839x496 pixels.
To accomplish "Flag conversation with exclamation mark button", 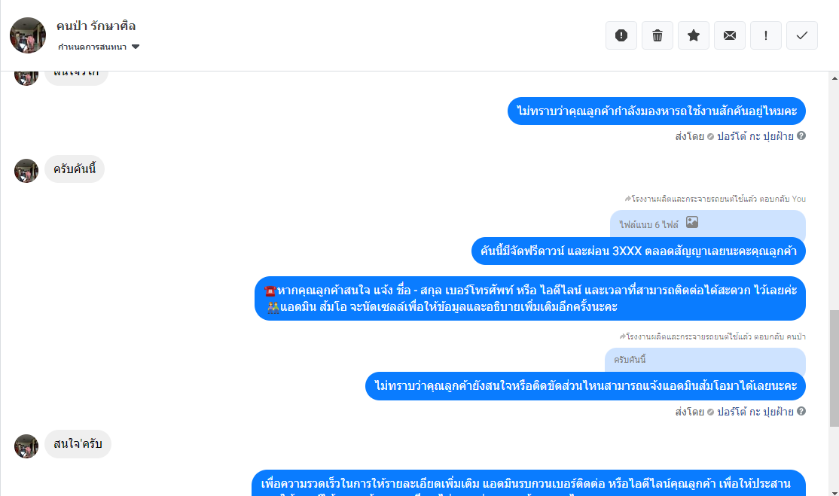I will (766, 35).
